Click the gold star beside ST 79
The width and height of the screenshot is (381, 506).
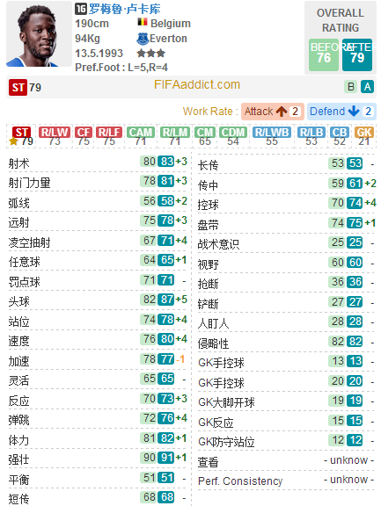[13, 141]
